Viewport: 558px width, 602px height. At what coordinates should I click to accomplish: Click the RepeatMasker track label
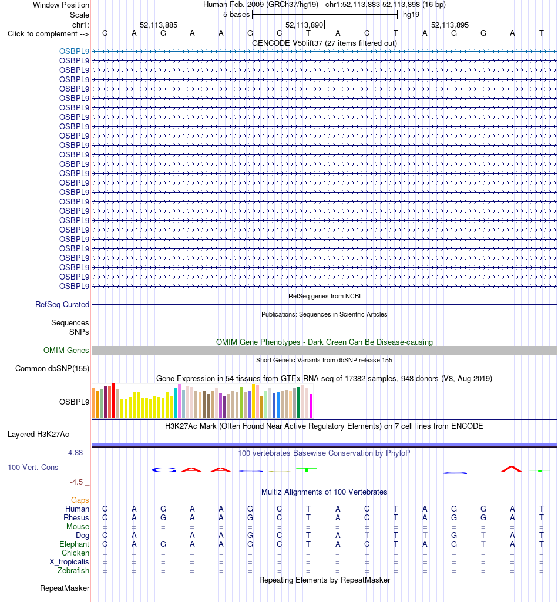(65, 588)
